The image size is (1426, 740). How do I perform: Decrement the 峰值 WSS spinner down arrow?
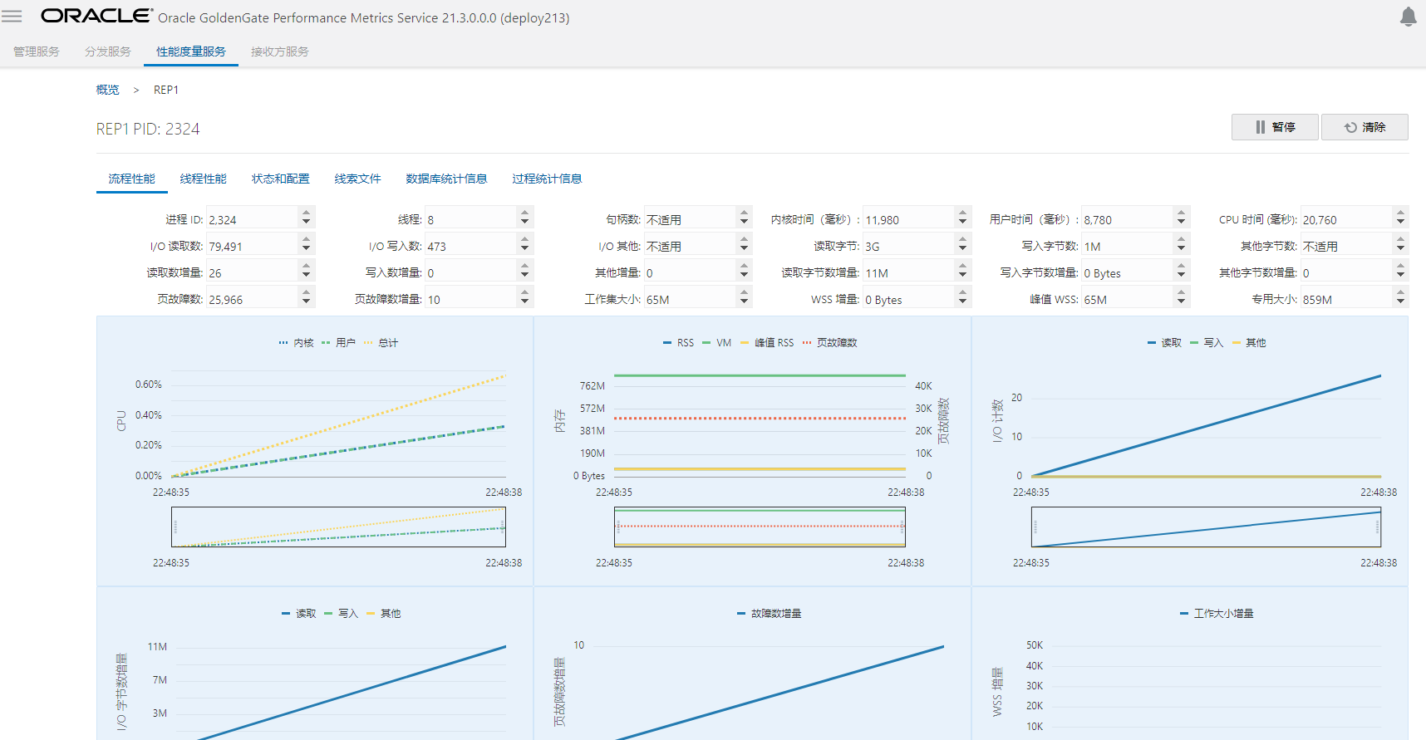(x=1182, y=302)
